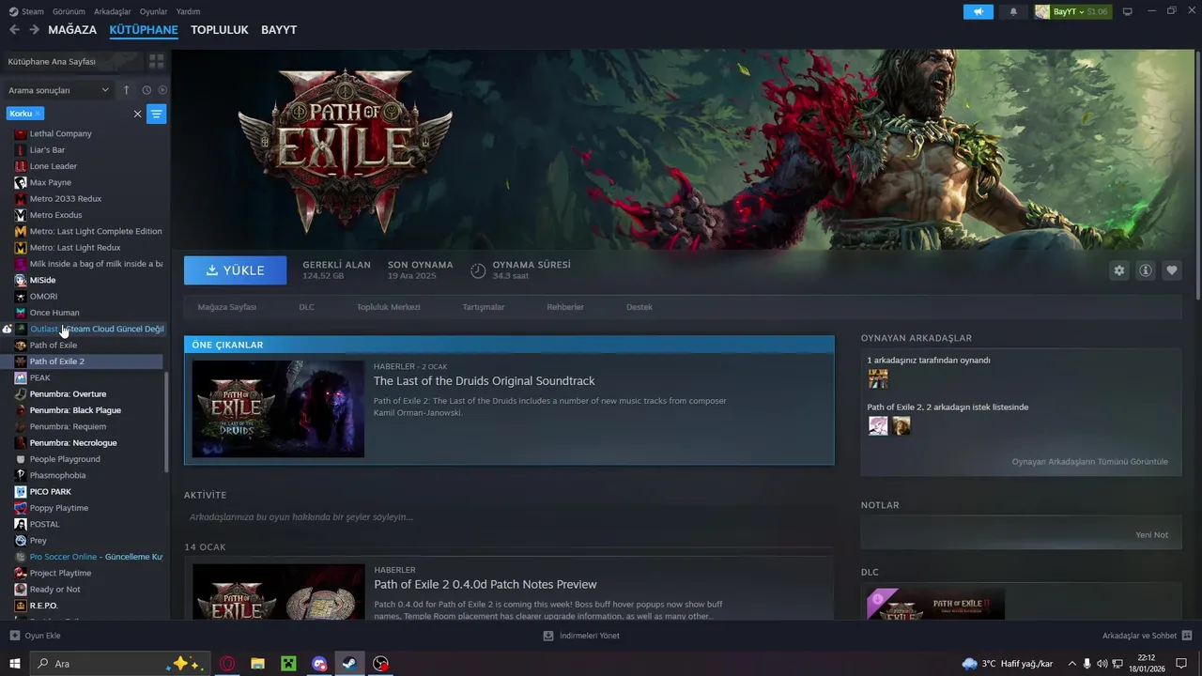Image resolution: width=1202 pixels, height=676 pixels.
Task: Open the Path of Exile 2 DLC thumbnail
Action: 935,604
